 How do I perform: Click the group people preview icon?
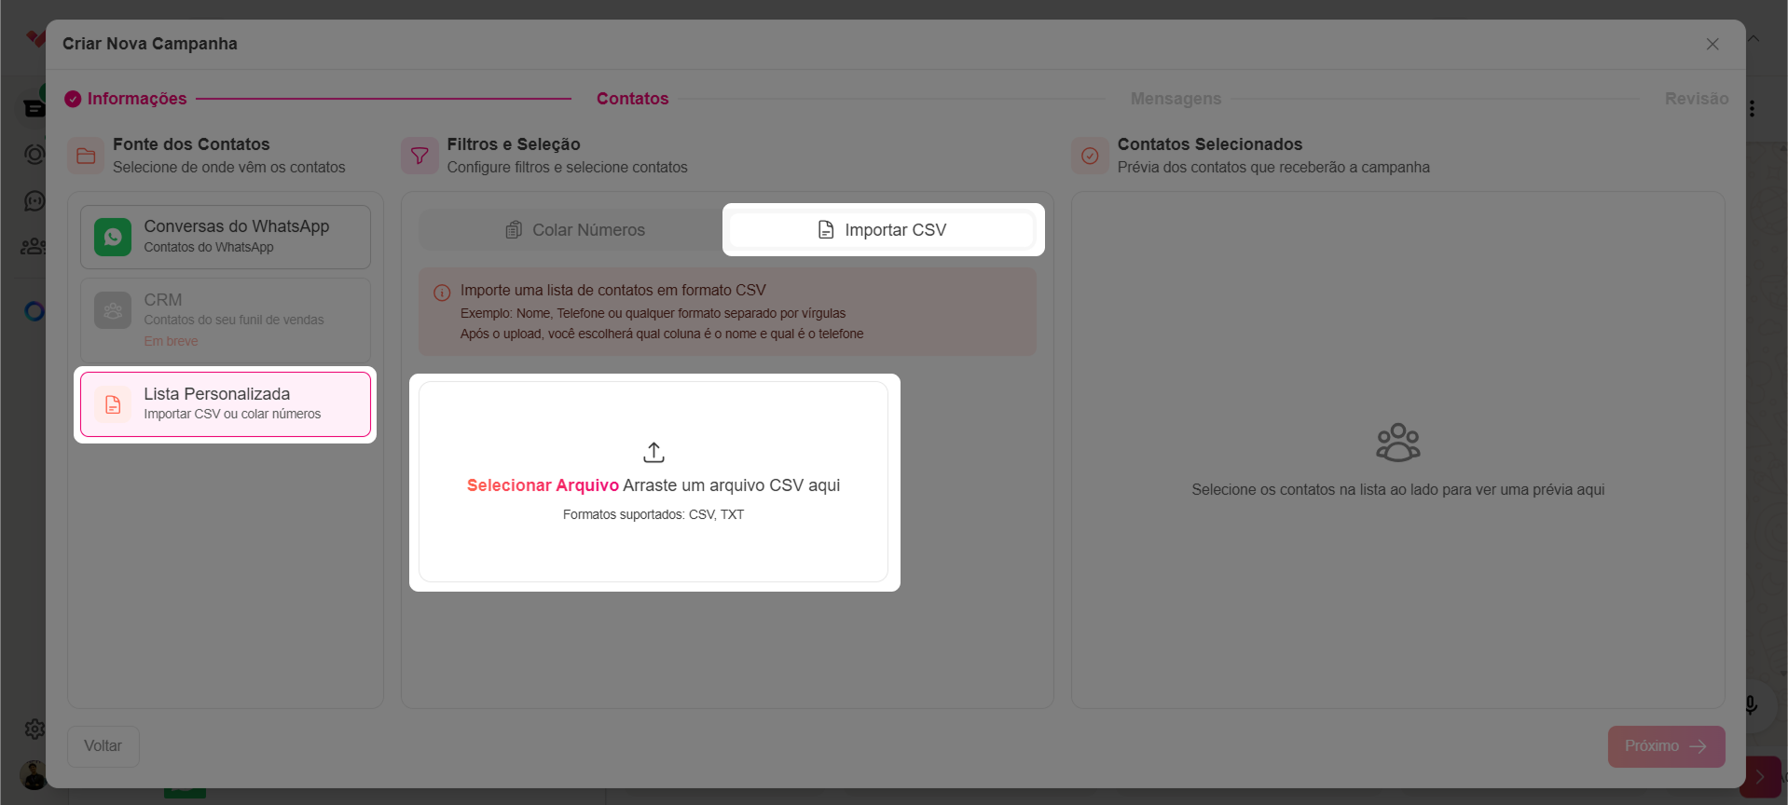click(1398, 443)
